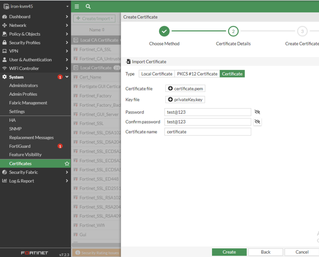
Task: Click the FortiGuard notification badge
Action: (60, 146)
